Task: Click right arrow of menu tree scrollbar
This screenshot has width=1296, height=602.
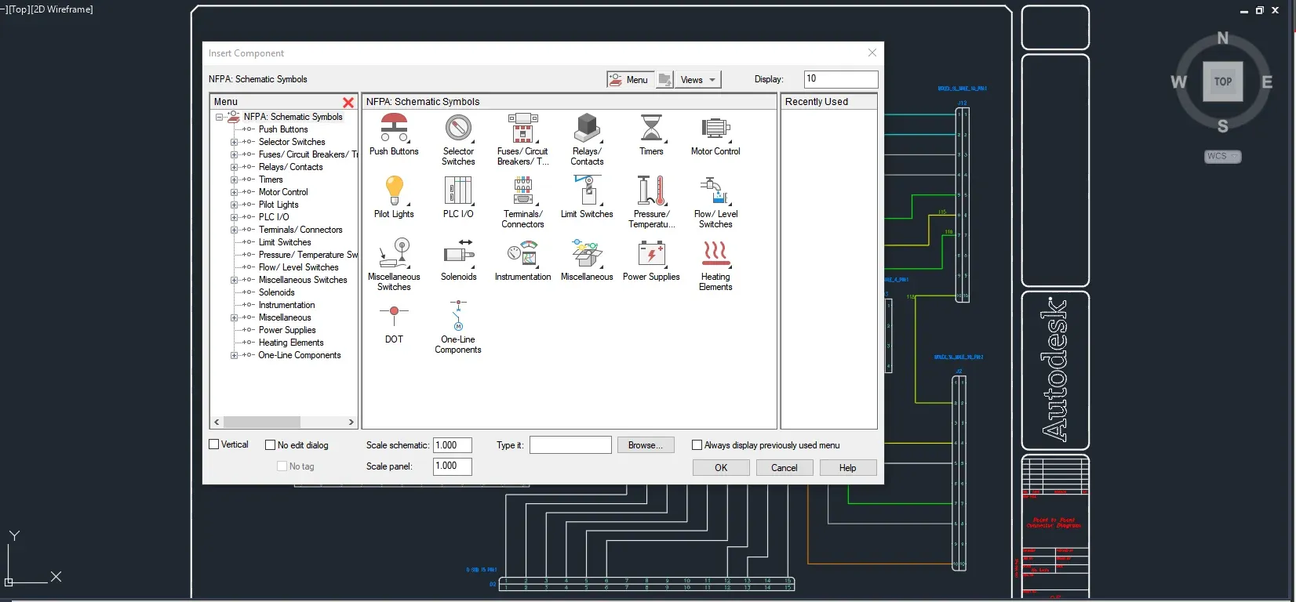Action: click(351, 422)
